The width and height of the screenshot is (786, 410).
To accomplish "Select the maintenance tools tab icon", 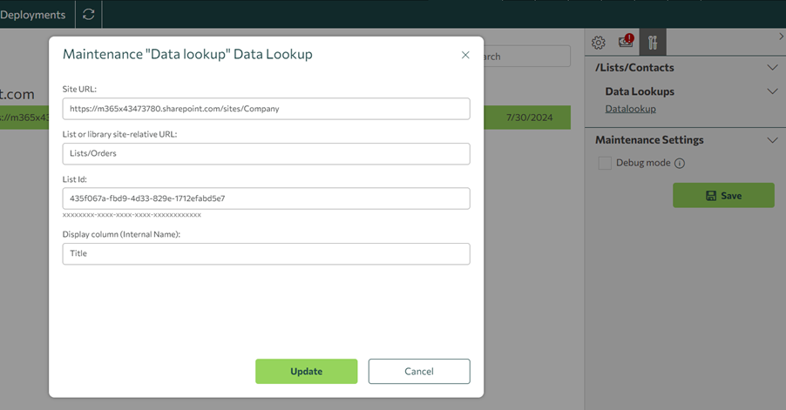I will tap(653, 43).
